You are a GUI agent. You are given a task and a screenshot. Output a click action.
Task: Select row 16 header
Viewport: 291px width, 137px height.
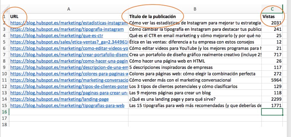coord(4,112)
